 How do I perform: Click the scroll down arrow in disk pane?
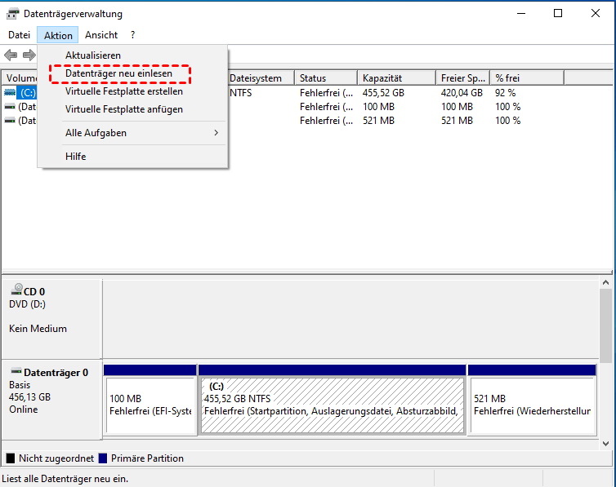pos(605,444)
